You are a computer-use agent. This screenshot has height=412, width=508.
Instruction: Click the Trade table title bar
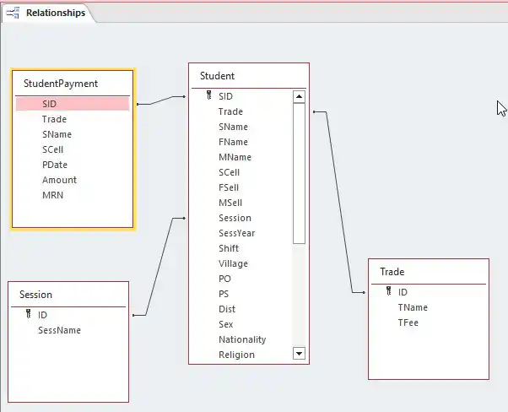tap(428, 272)
